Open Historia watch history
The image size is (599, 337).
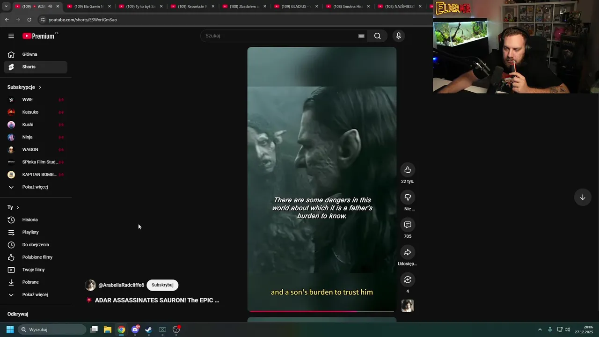point(36,220)
